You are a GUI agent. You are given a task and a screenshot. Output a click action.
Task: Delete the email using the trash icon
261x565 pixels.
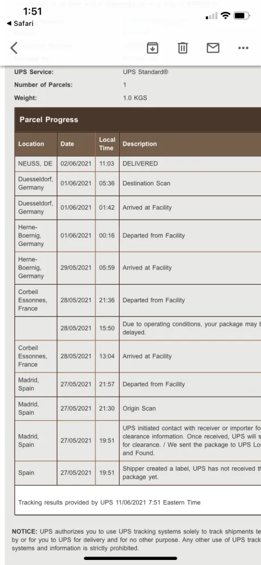click(x=183, y=47)
